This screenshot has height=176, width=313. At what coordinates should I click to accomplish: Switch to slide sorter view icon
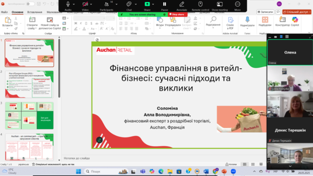(253, 164)
